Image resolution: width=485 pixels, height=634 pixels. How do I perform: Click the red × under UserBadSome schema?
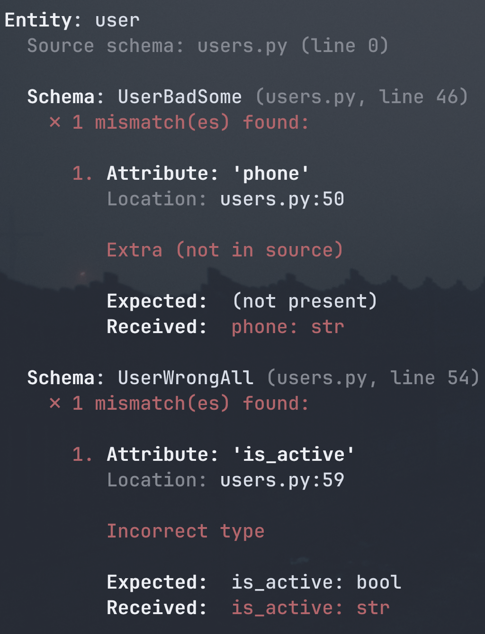[x=55, y=123]
